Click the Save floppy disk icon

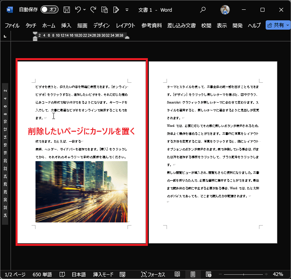(67, 10)
